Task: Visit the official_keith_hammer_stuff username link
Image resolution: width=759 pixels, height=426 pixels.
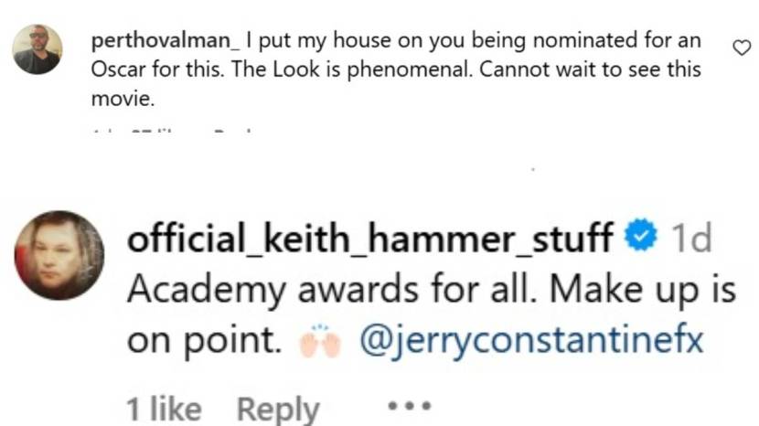Action: (x=370, y=240)
